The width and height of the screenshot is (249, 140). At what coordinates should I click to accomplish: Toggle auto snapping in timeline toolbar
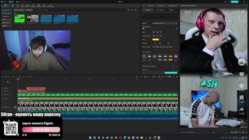145,77
